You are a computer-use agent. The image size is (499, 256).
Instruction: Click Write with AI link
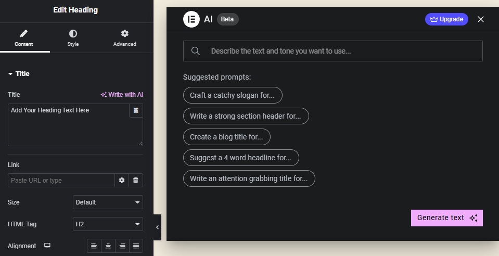tap(122, 95)
